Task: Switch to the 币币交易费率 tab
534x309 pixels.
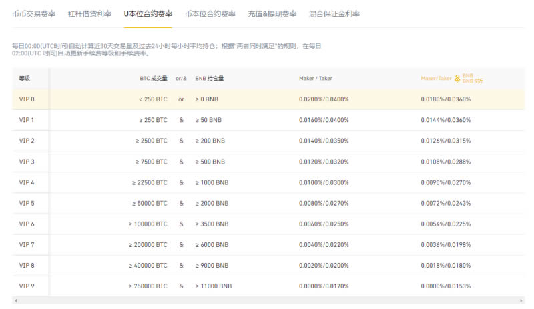Action: tap(34, 13)
